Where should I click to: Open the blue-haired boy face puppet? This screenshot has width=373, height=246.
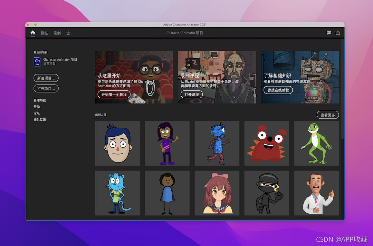coord(117,143)
